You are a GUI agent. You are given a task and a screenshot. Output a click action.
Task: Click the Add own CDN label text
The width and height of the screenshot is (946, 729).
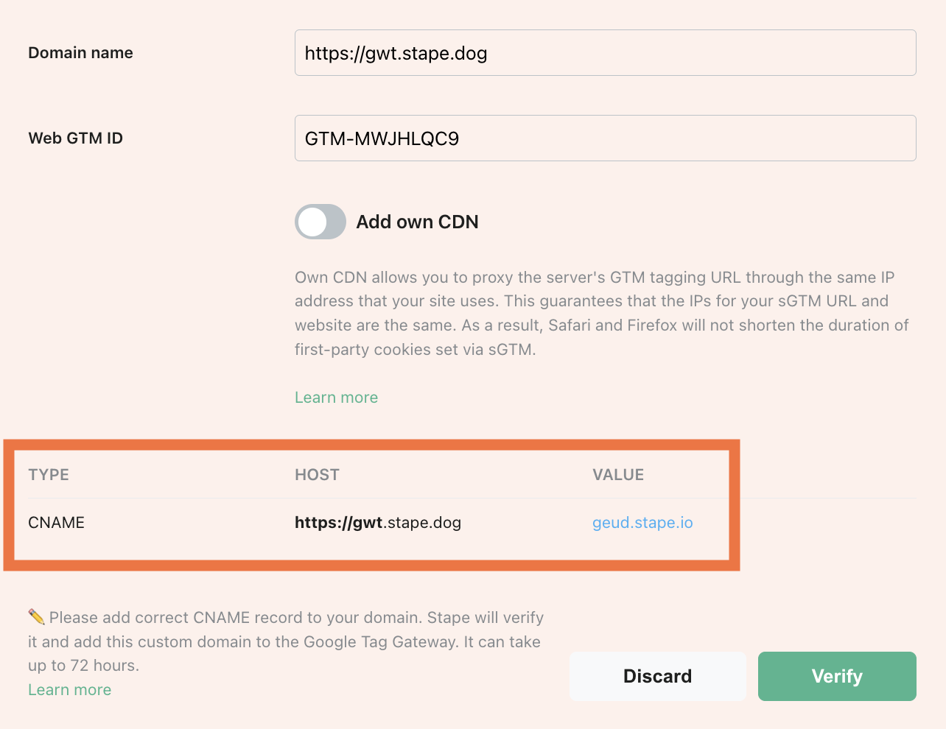pyautogui.click(x=417, y=222)
